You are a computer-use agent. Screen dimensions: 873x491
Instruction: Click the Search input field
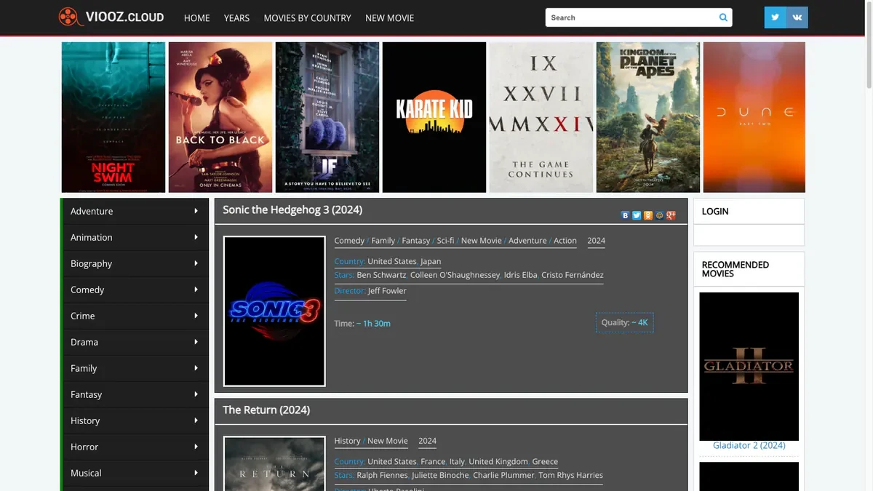(630, 17)
